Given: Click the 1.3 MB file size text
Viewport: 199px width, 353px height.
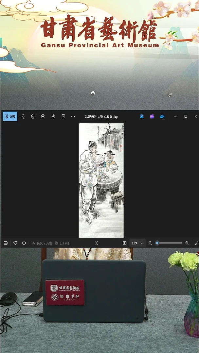Looking at the screenshot, I should pyautogui.click(x=64, y=243).
